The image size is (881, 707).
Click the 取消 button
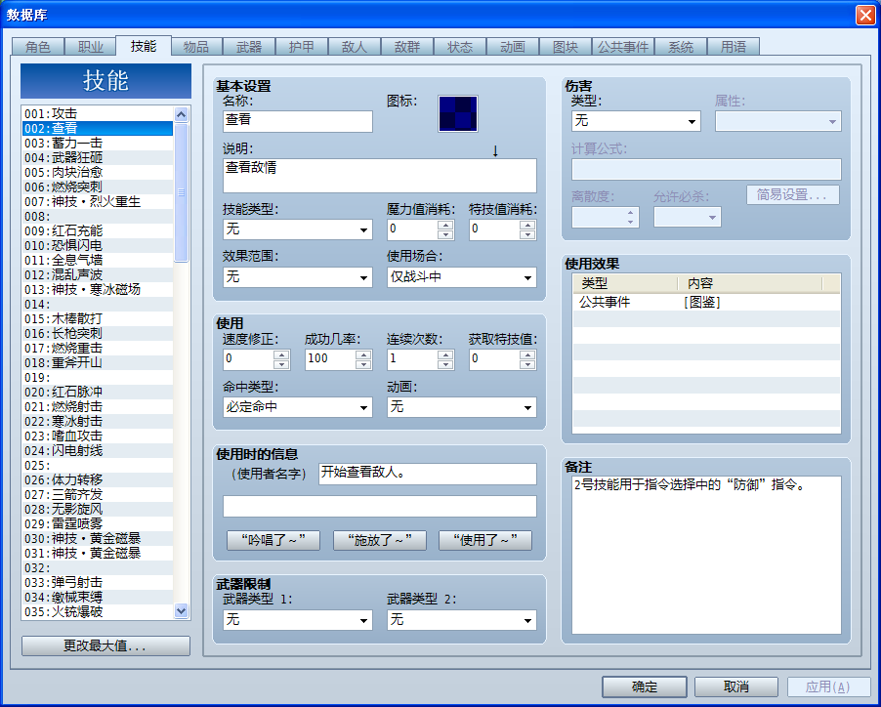tap(736, 686)
